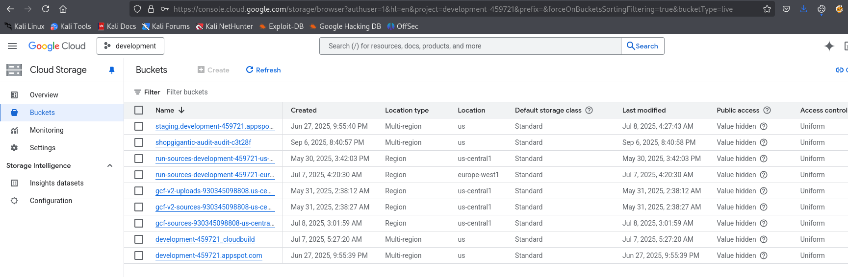This screenshot has height=277, width=848.
Task: Open the development project picker
Action: pyautogui.click(x=130, y=46)
